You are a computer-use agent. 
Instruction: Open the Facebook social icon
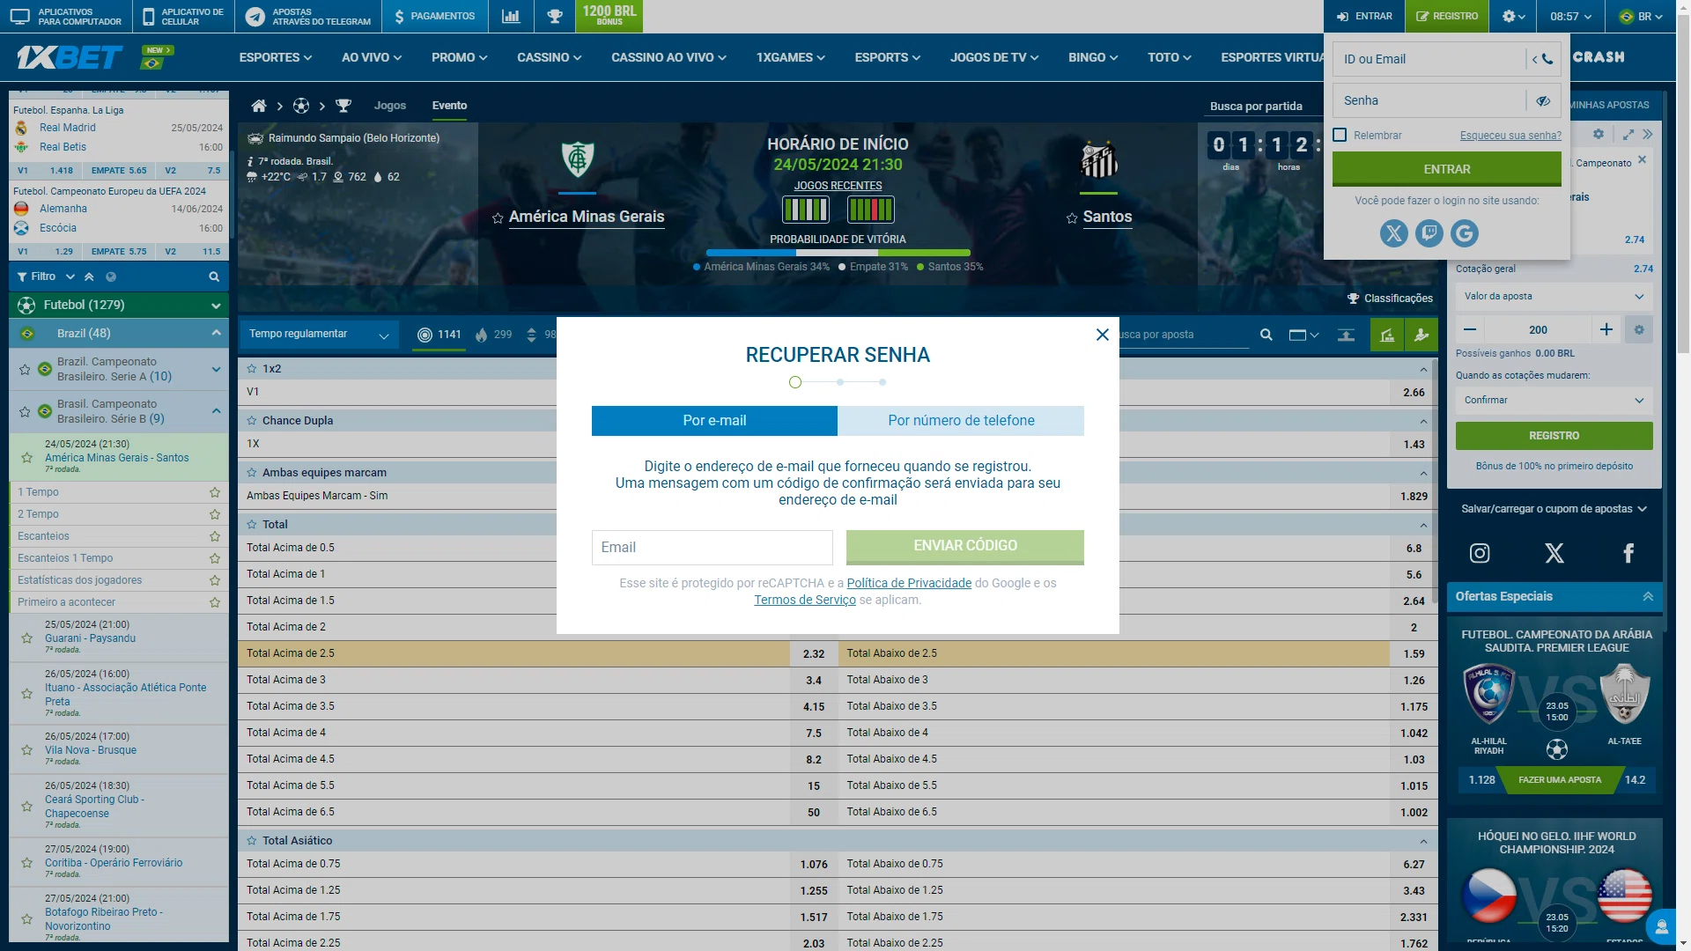coord(1628,553)
